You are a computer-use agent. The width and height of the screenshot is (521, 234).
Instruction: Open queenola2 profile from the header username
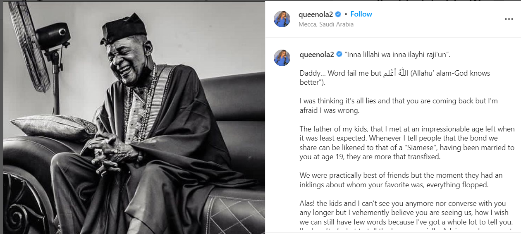pyautogui.click(x=315, y=14)
